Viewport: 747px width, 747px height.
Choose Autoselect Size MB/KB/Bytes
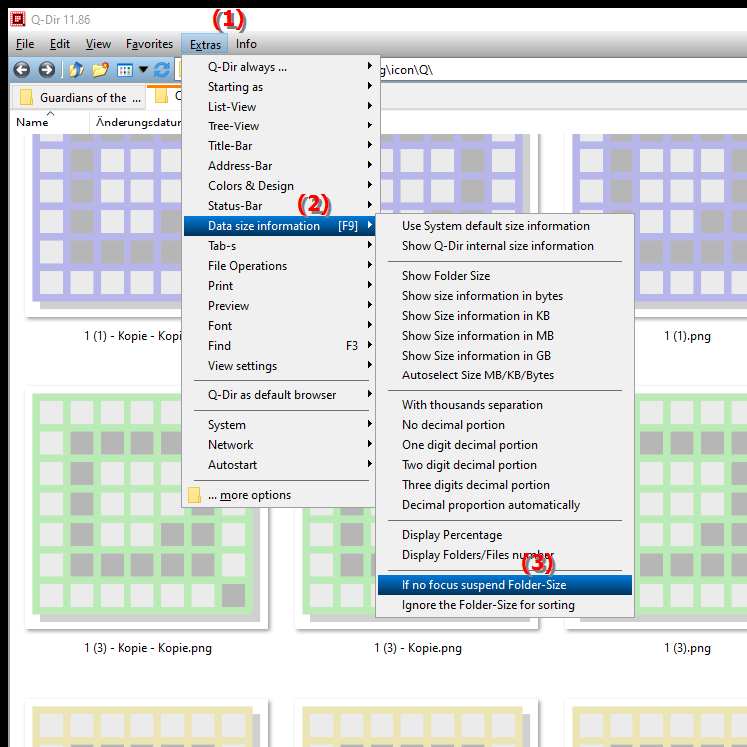point(505,375)
